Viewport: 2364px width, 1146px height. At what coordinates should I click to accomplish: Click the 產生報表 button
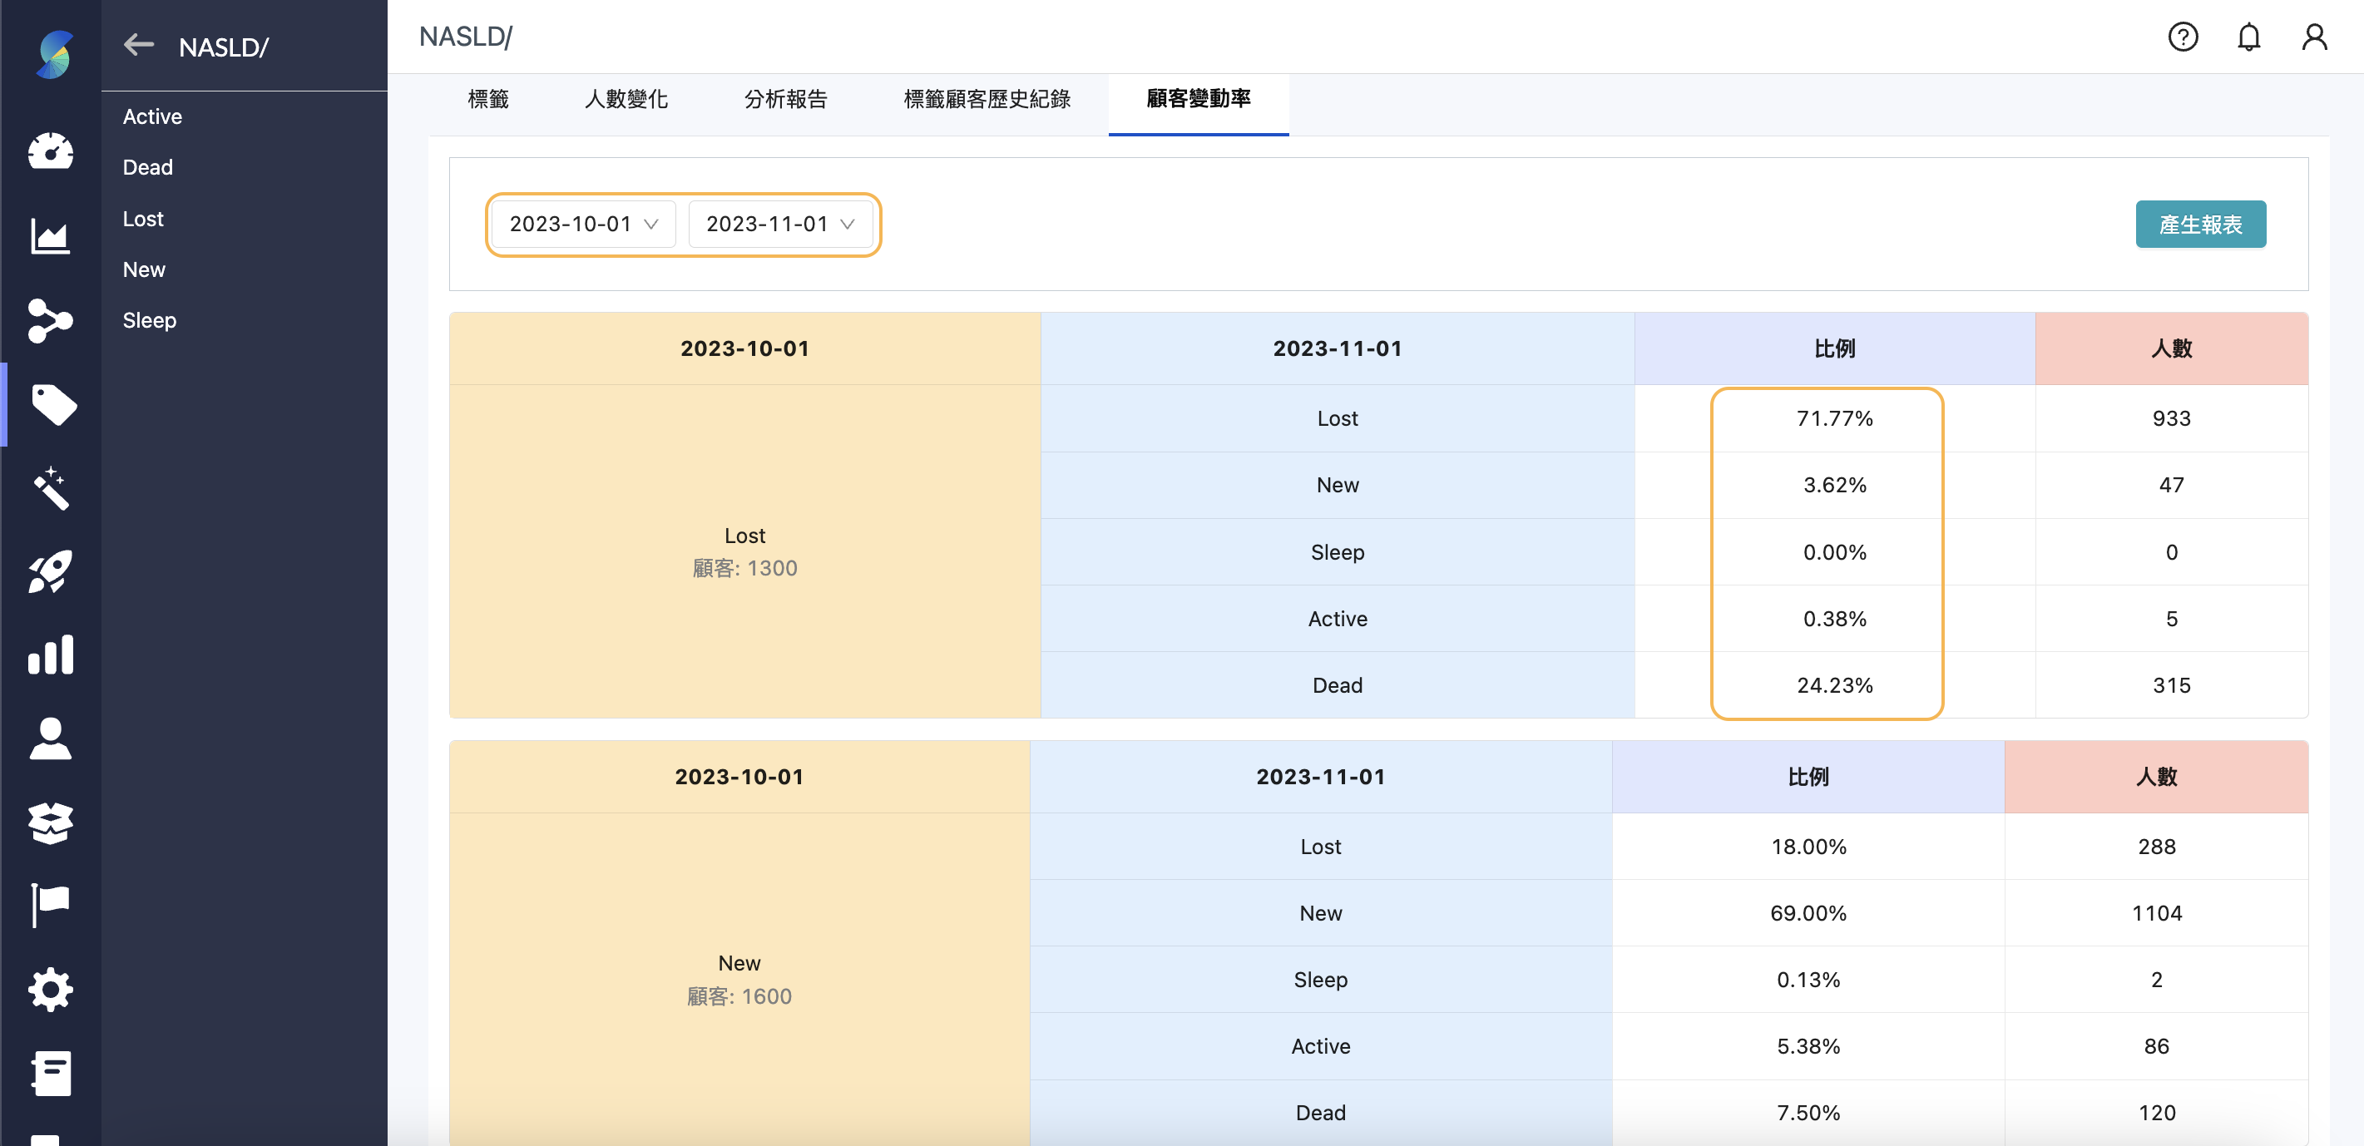2200,224
